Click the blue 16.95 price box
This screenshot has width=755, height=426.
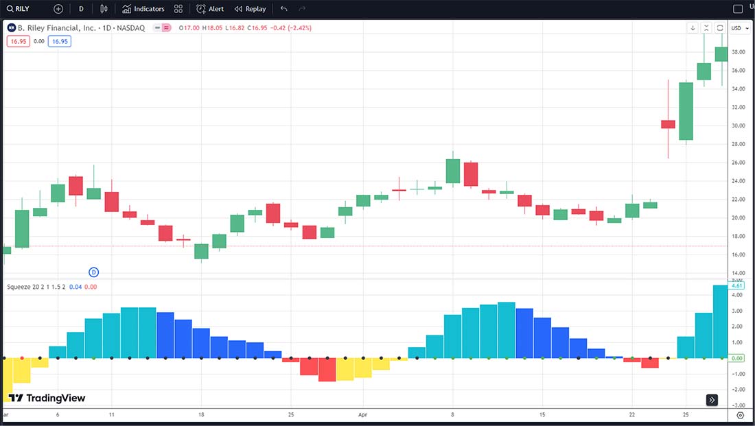click(60, 41)
